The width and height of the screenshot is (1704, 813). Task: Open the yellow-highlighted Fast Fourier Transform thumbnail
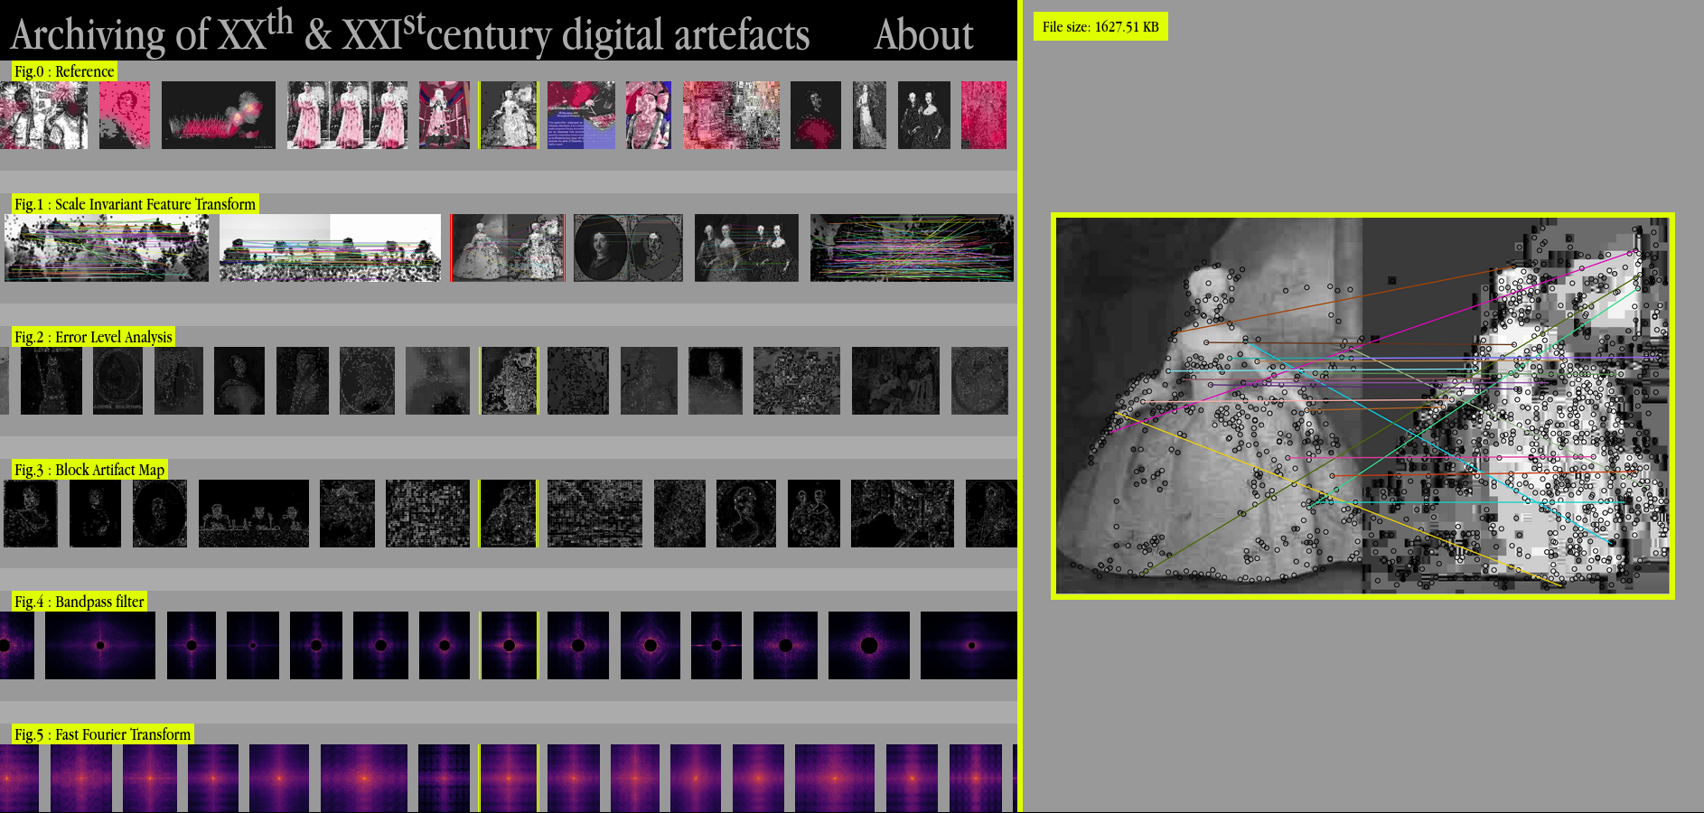coord(510,778)
